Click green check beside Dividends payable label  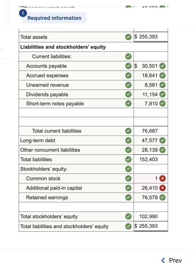pos(128,94)
